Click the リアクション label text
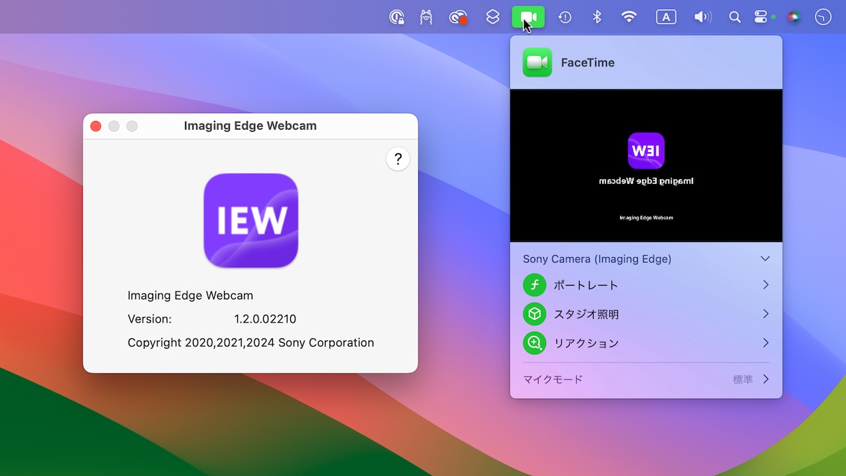The height and width of the screenshot is (476, 846). 586,344
